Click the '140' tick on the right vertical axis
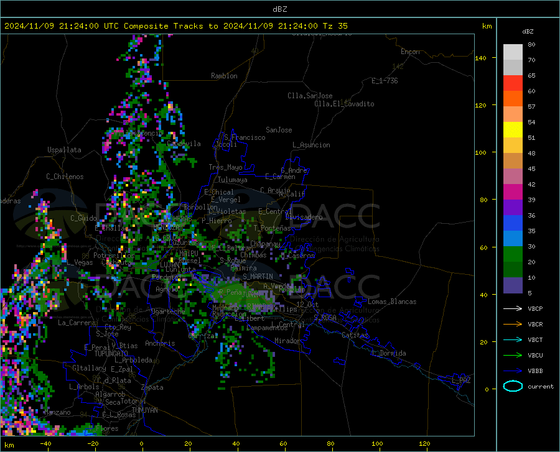The height and width of the screenshot is (452, 560). coord(480,58)
